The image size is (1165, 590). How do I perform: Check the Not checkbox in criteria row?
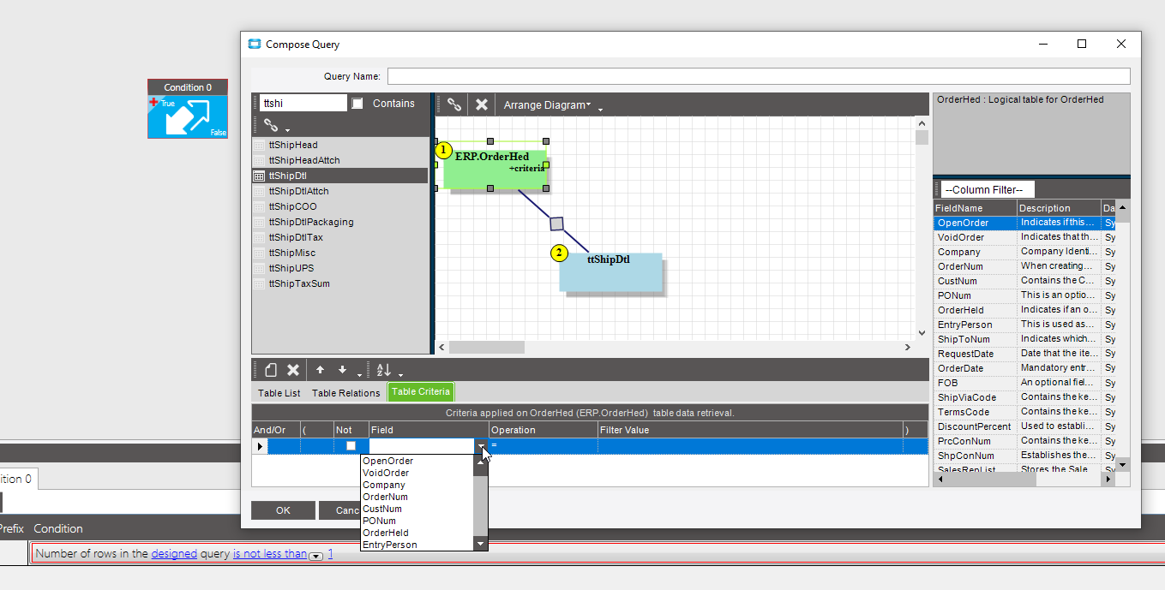[x=351, y=446]
